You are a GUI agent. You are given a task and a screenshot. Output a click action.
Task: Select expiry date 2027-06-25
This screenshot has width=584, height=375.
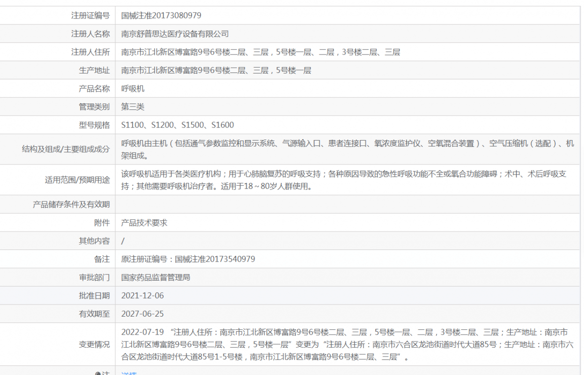[143, 314]
